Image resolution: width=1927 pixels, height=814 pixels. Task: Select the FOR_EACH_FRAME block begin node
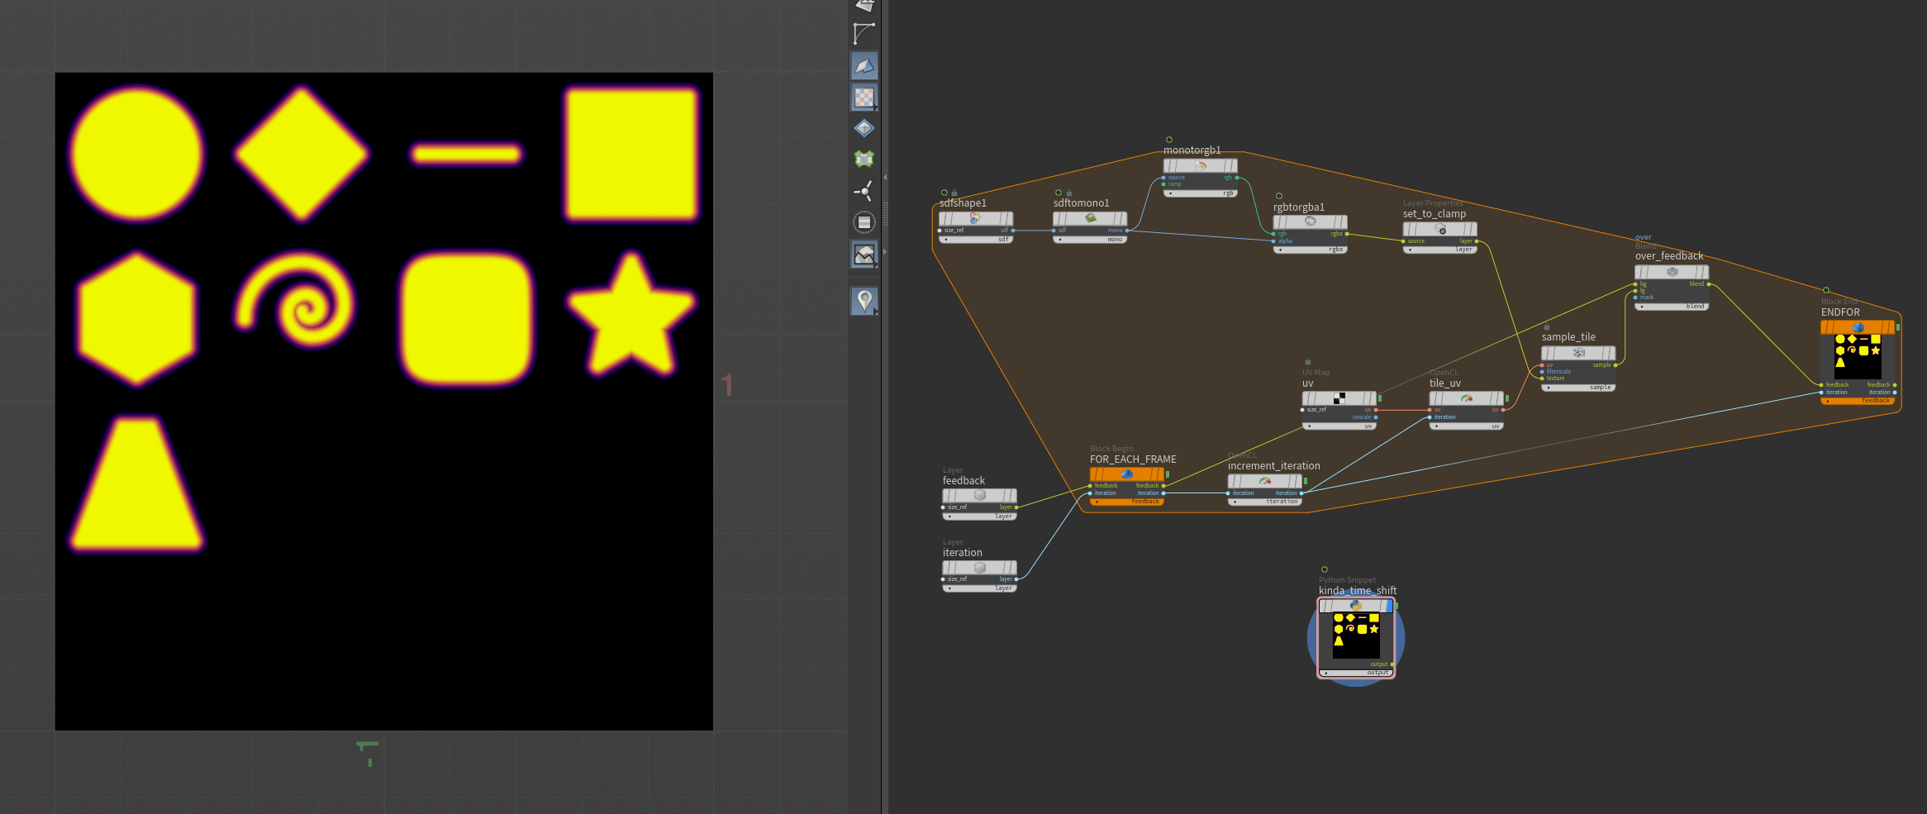tap(1126, 474)
